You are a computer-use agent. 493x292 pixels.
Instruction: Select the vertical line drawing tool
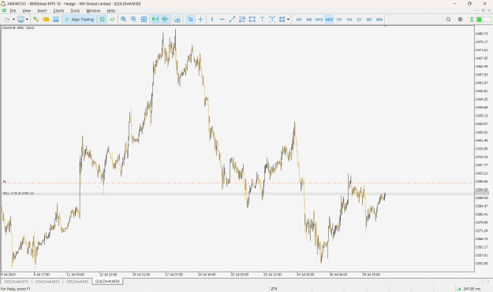[x=212, y=20]
